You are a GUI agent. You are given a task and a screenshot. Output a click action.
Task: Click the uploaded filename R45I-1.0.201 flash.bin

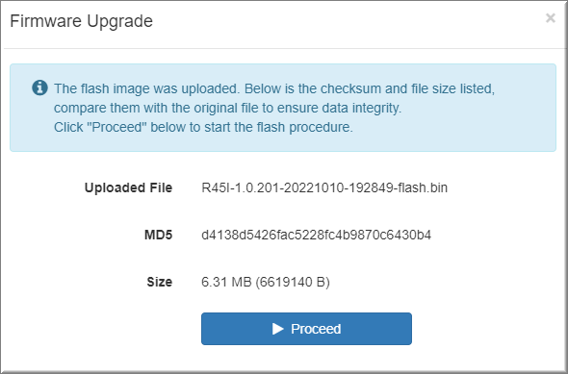324,187
